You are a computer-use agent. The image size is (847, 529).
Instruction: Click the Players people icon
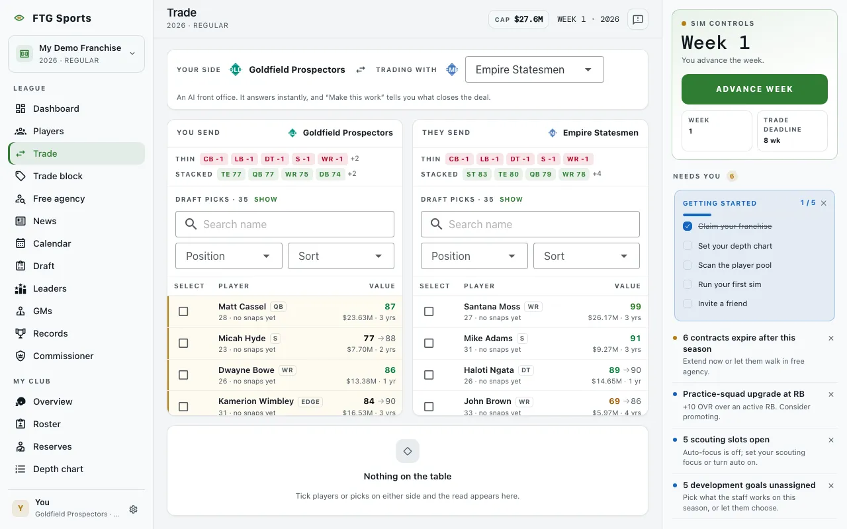click(x=21, y=131)
